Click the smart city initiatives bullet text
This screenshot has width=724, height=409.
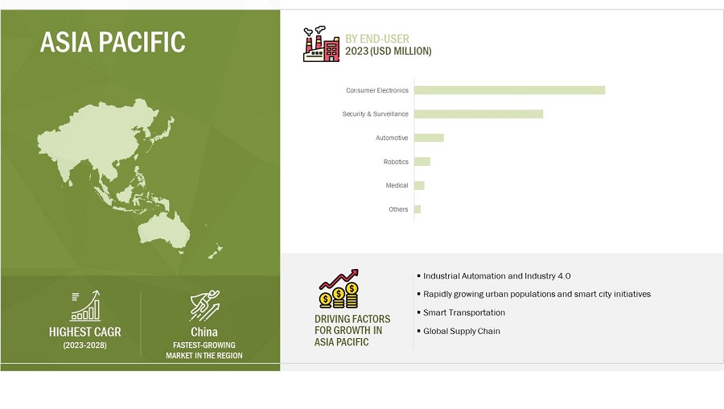(537, 294)
